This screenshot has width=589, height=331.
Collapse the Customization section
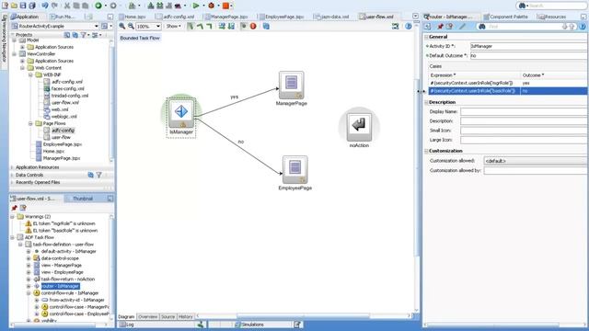tap(426, 151)
